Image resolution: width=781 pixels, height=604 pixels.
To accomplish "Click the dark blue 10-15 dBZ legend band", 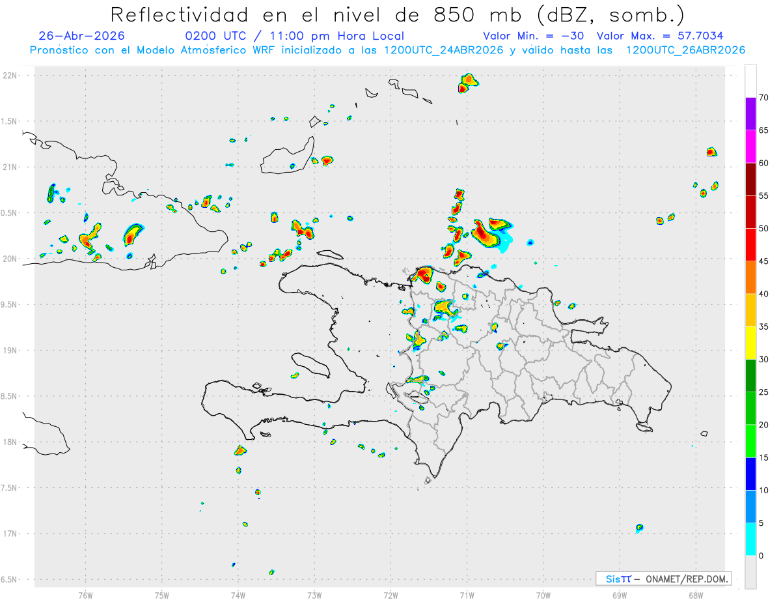I will [x=750, y=474].
